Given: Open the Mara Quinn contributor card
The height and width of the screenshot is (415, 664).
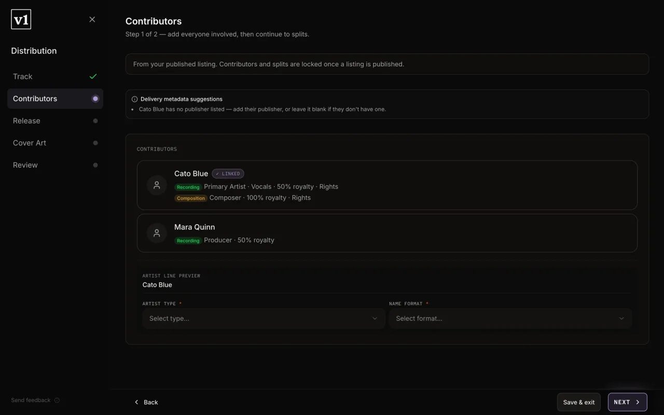Looking at the screenshot, I should point(387,233).
